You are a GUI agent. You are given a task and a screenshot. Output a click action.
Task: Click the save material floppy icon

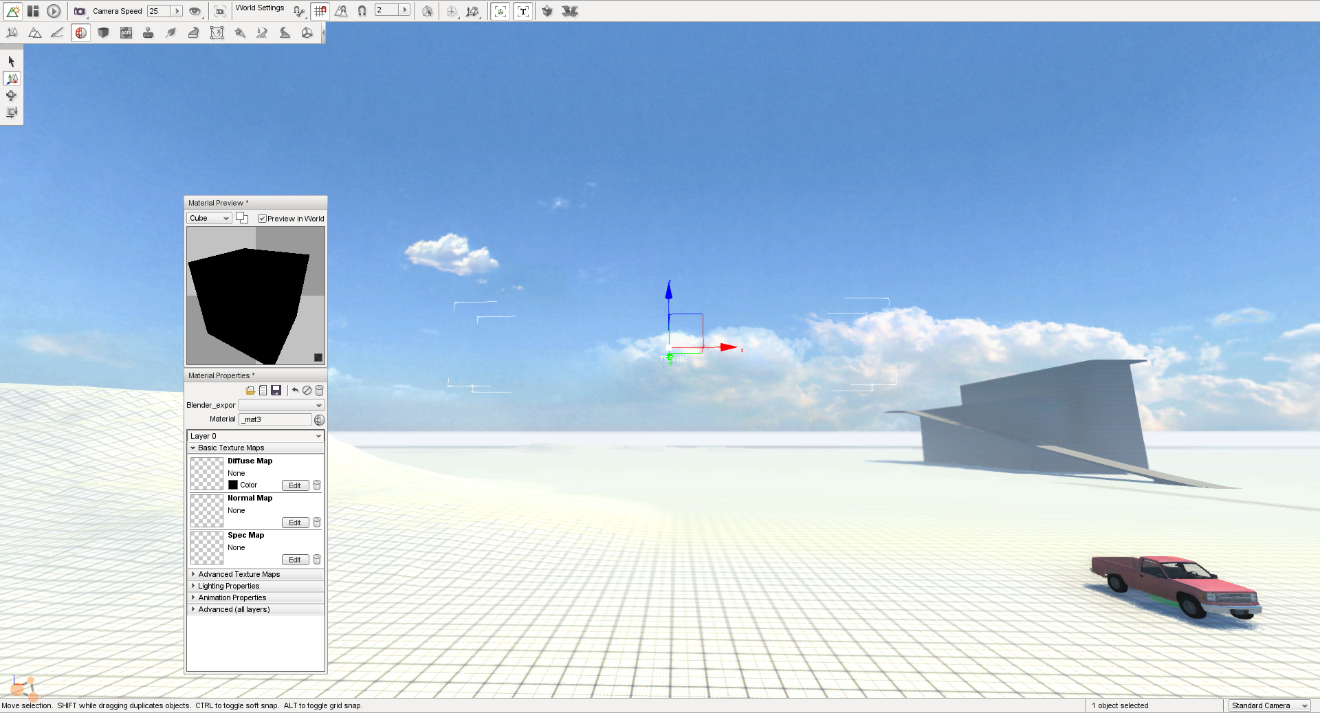(x=276, y=391)
